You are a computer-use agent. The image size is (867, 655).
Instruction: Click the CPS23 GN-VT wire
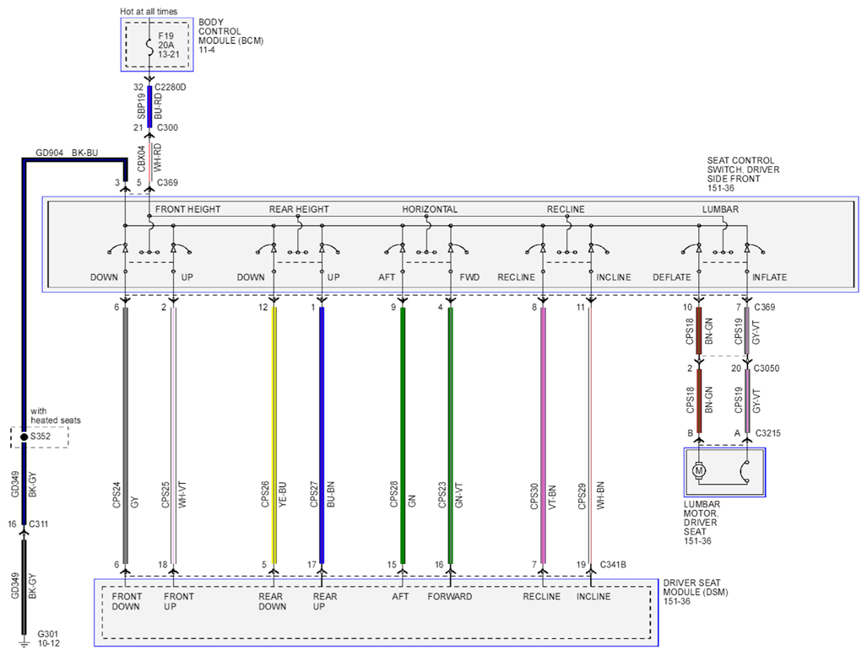451,435
